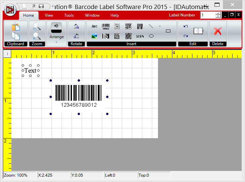Insert barcode without text (bars only icon)

(x=140, y=26)
